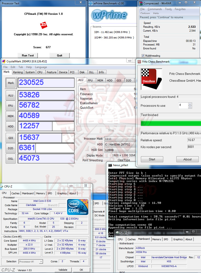This screenshot has width=201, height=273.
Task: Click the HDD score bar 12257
Action: pyautogui.click(x=46, y=126)
